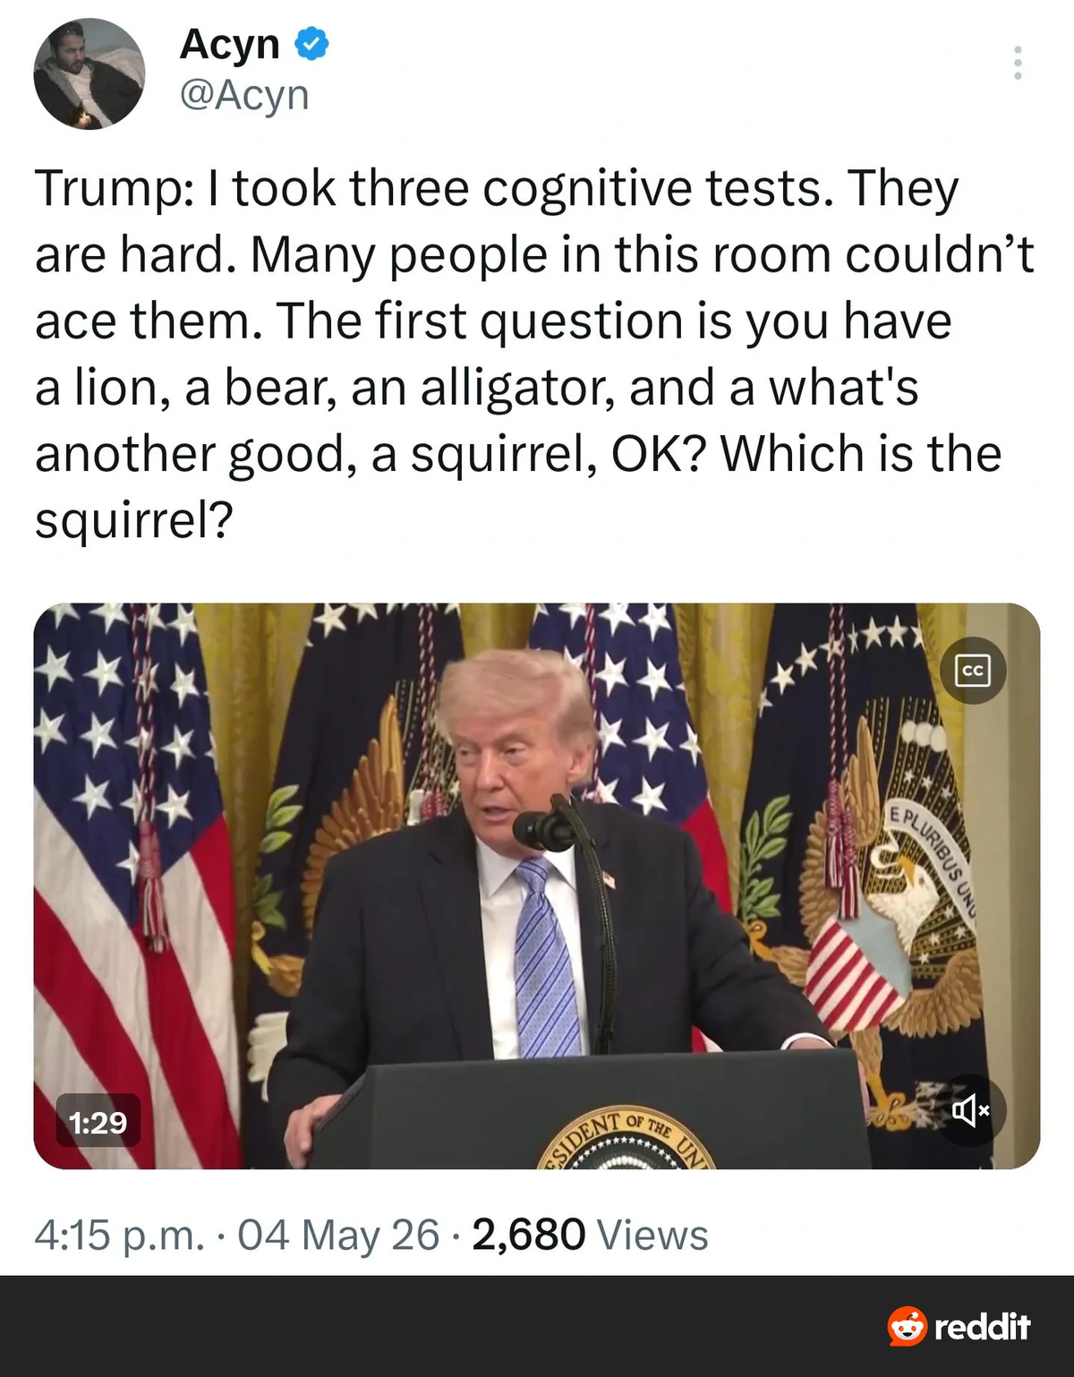
Task: Toggle closed captions with the CC icon
Action: coord(973,670)
